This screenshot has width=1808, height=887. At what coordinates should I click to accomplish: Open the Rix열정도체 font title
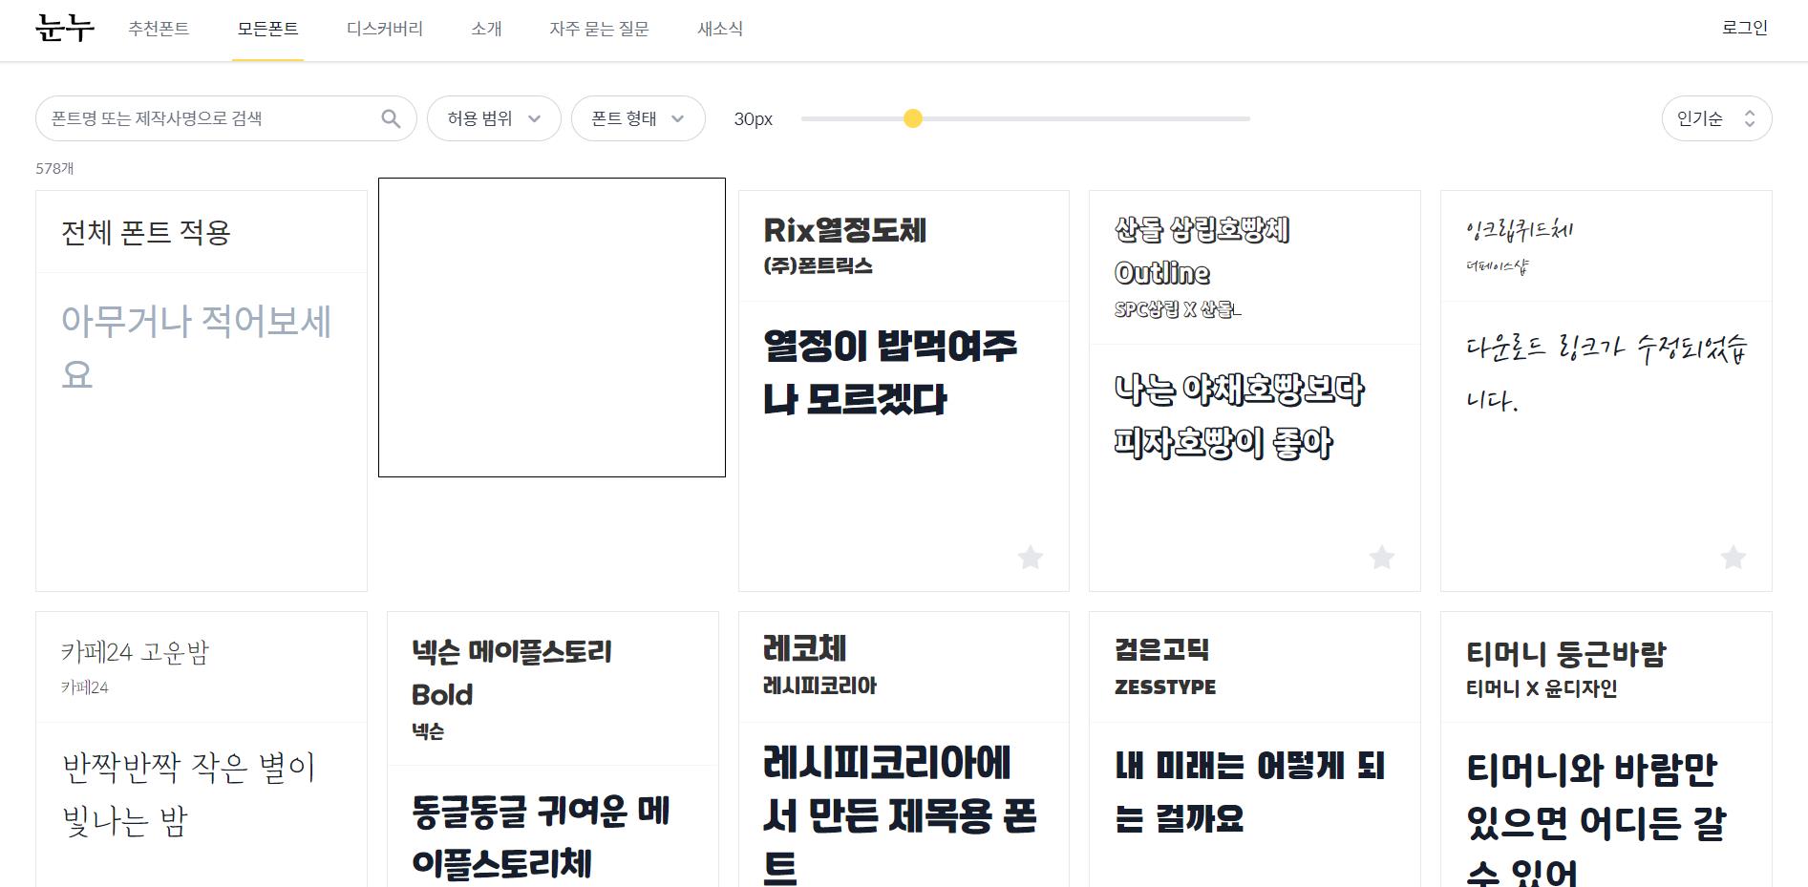click(x=845, y=230)
